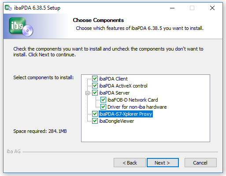226x176 pixels.
Task: Uncheck the ibaFOB-D Network Card checkbox
Action: (x=103, y=100)
